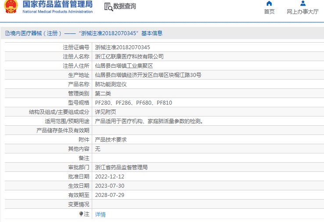
Task: Click the 生产地址 row label
Action: (x=79, y=75)
